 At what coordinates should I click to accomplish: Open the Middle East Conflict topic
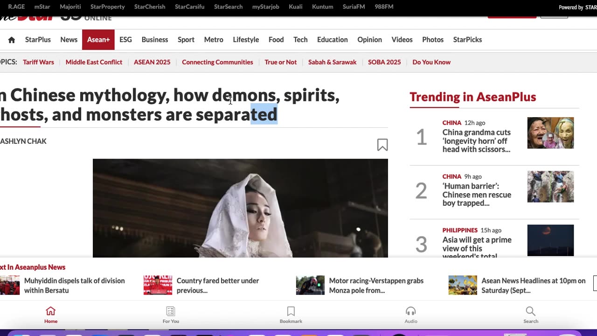click(x=94, y=62)
